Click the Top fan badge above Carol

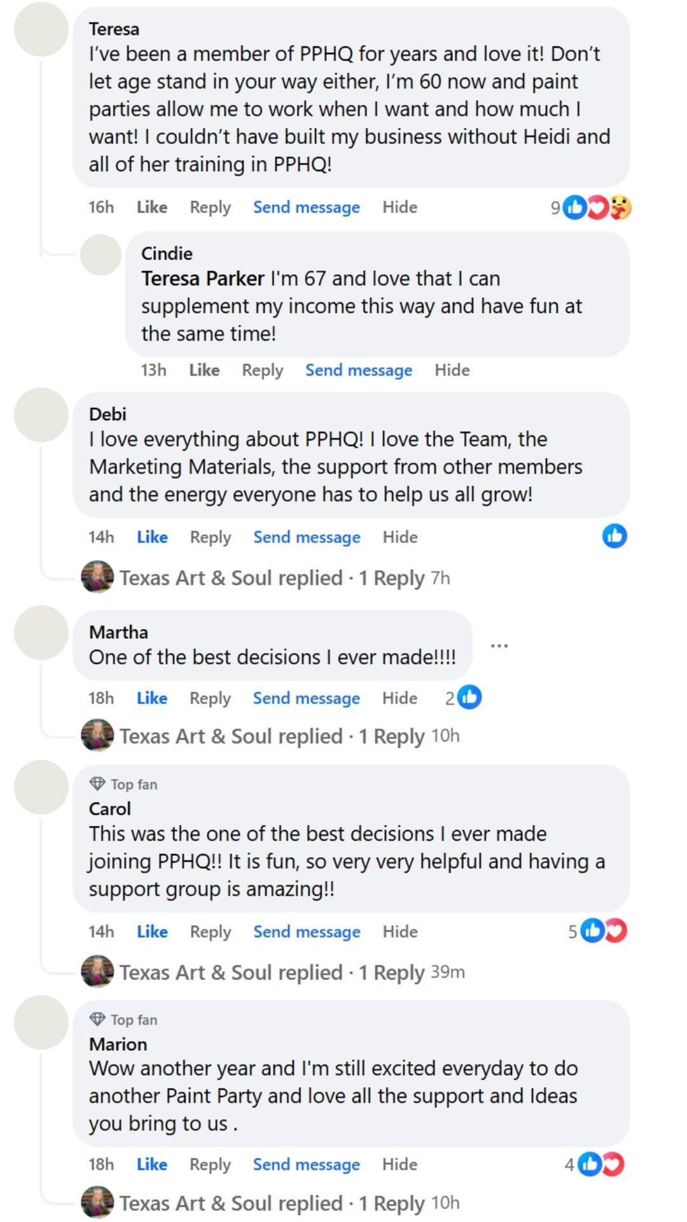tap(124, 784)
